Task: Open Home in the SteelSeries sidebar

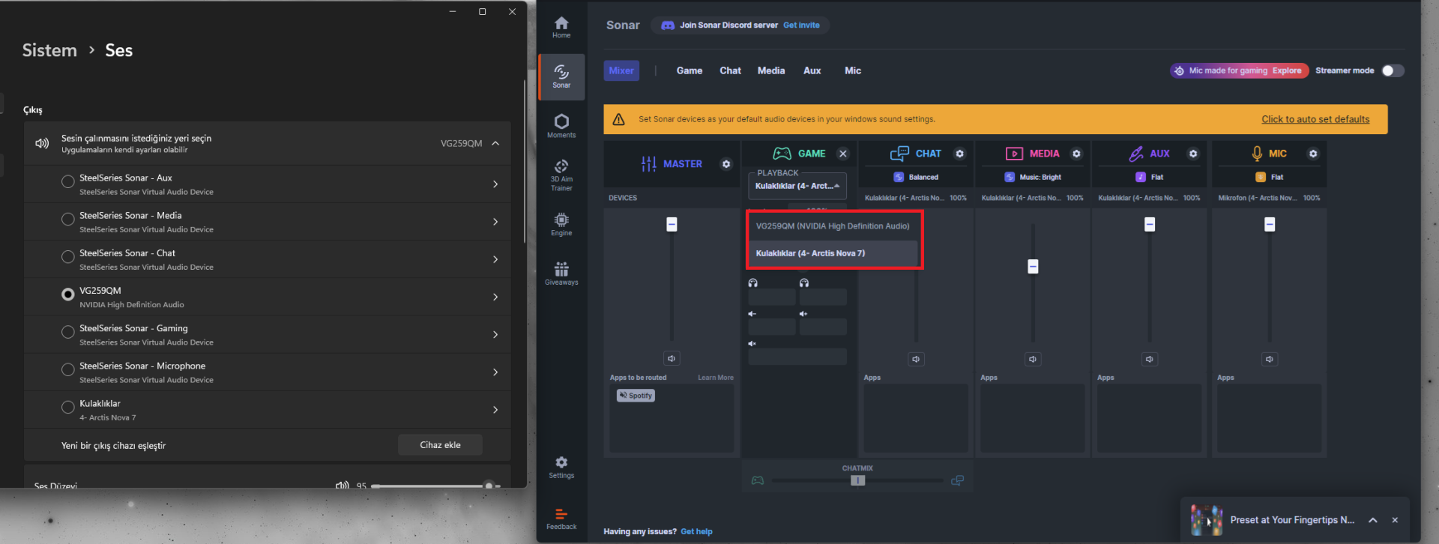Action: coord(561,28)
